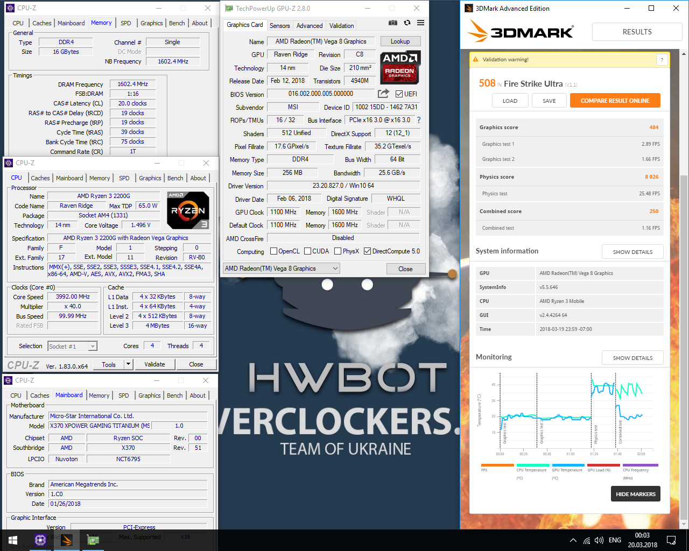Open the notification center icon
The image size is (689, 551).
tap(671, 540)
